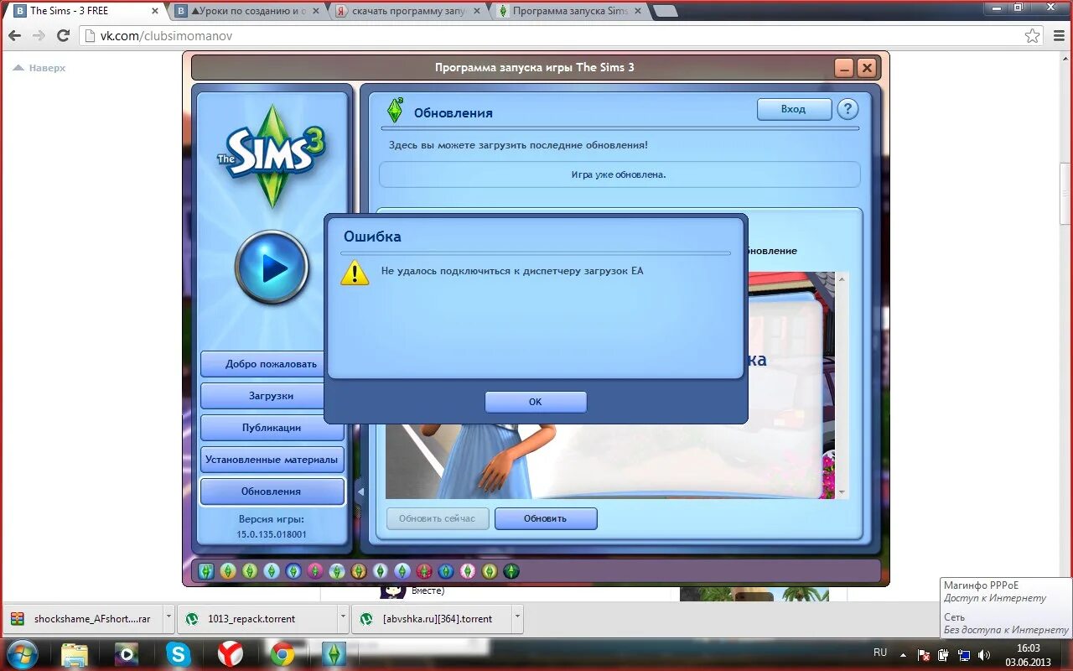This screenshot has height=671, width=1073.
Task: Go forward in the browser
Action: (x=39, y=36)
